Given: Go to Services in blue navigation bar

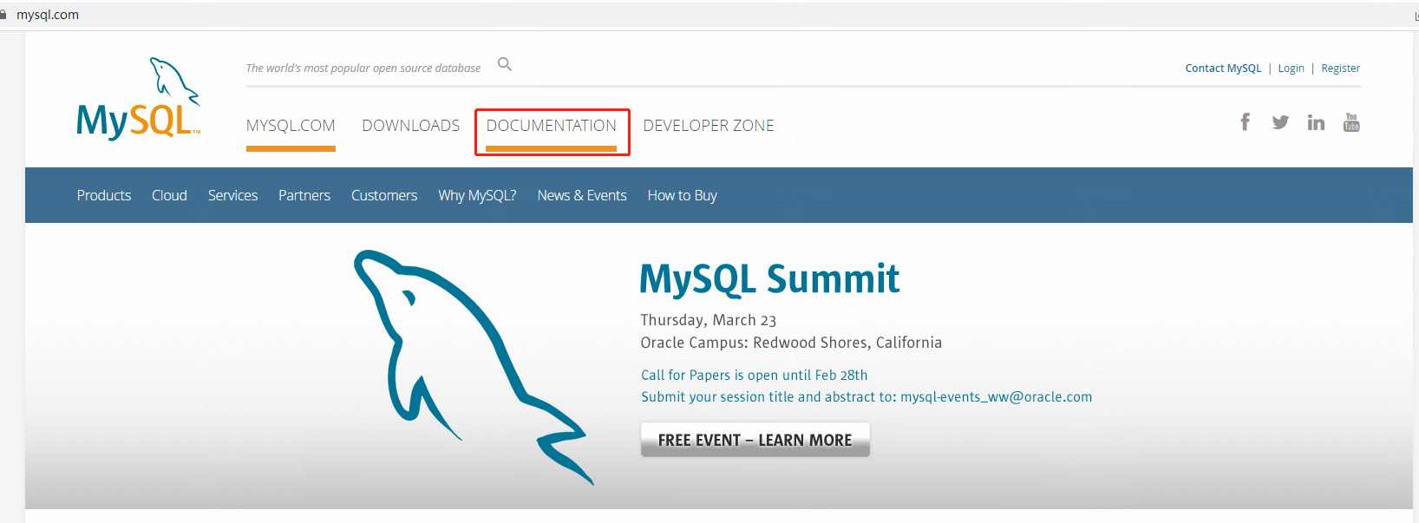Looking at the screenshot, I should [232, 195].
